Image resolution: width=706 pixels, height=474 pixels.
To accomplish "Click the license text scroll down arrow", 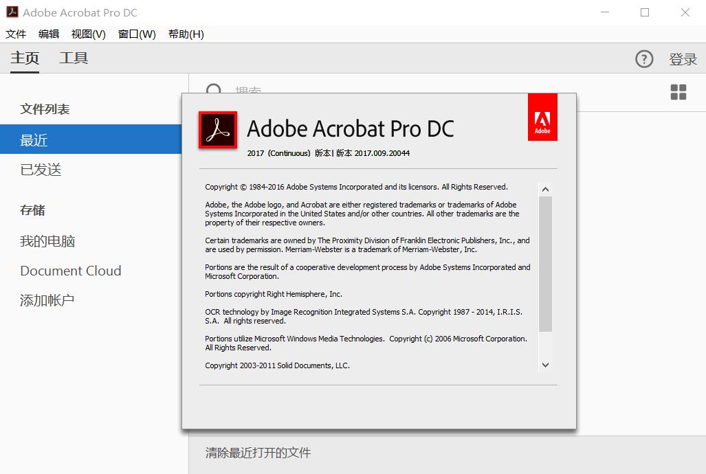I will pyautogui.click(x=545, y=365).
